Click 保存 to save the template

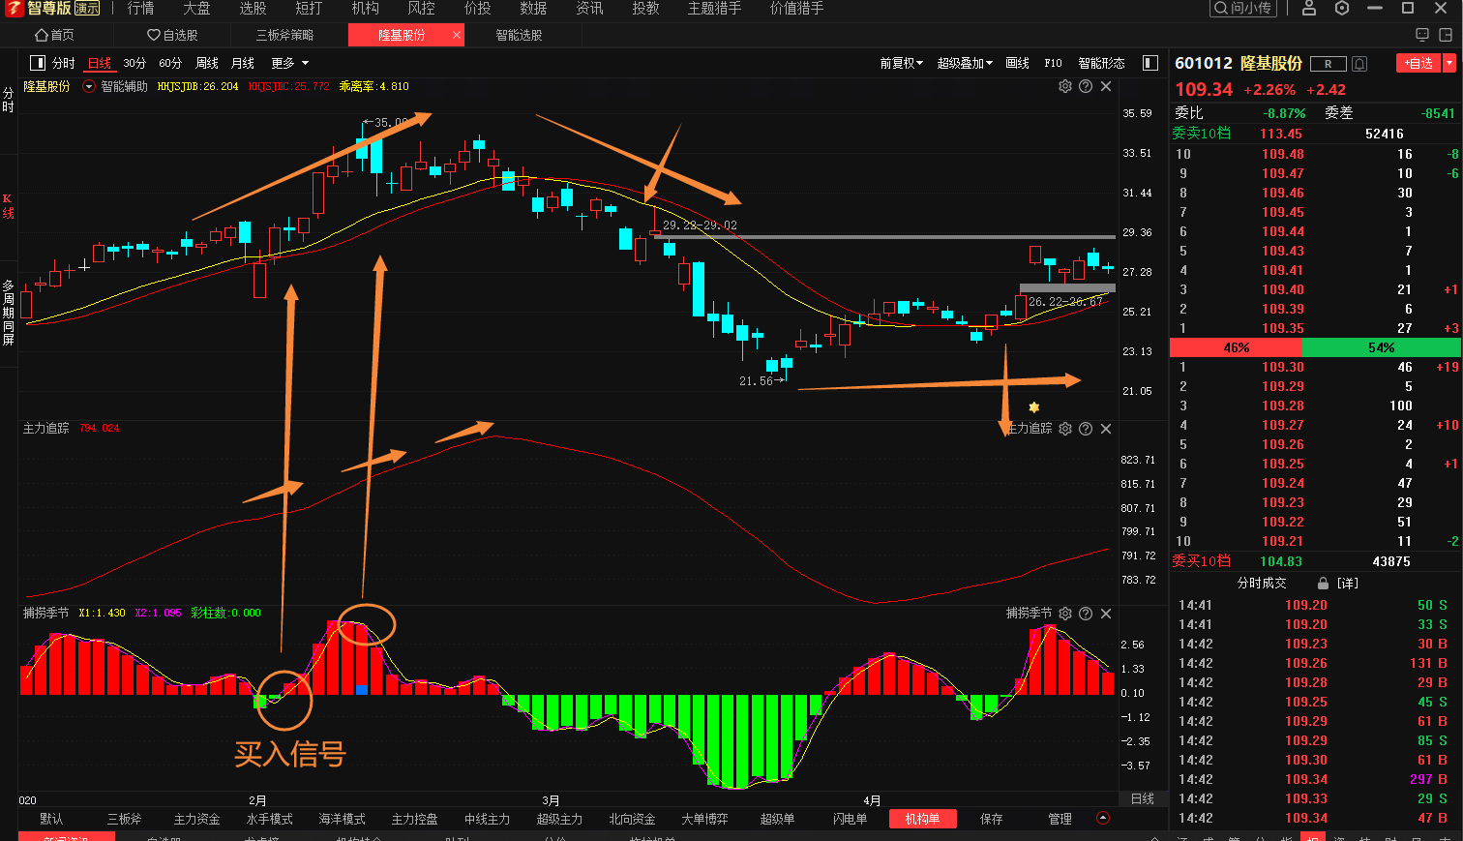(992, 819)
